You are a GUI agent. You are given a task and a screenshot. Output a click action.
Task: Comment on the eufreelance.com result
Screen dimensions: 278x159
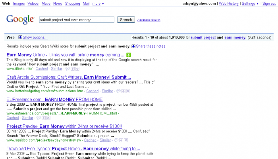pyautogui.click(x=39, y=118)
